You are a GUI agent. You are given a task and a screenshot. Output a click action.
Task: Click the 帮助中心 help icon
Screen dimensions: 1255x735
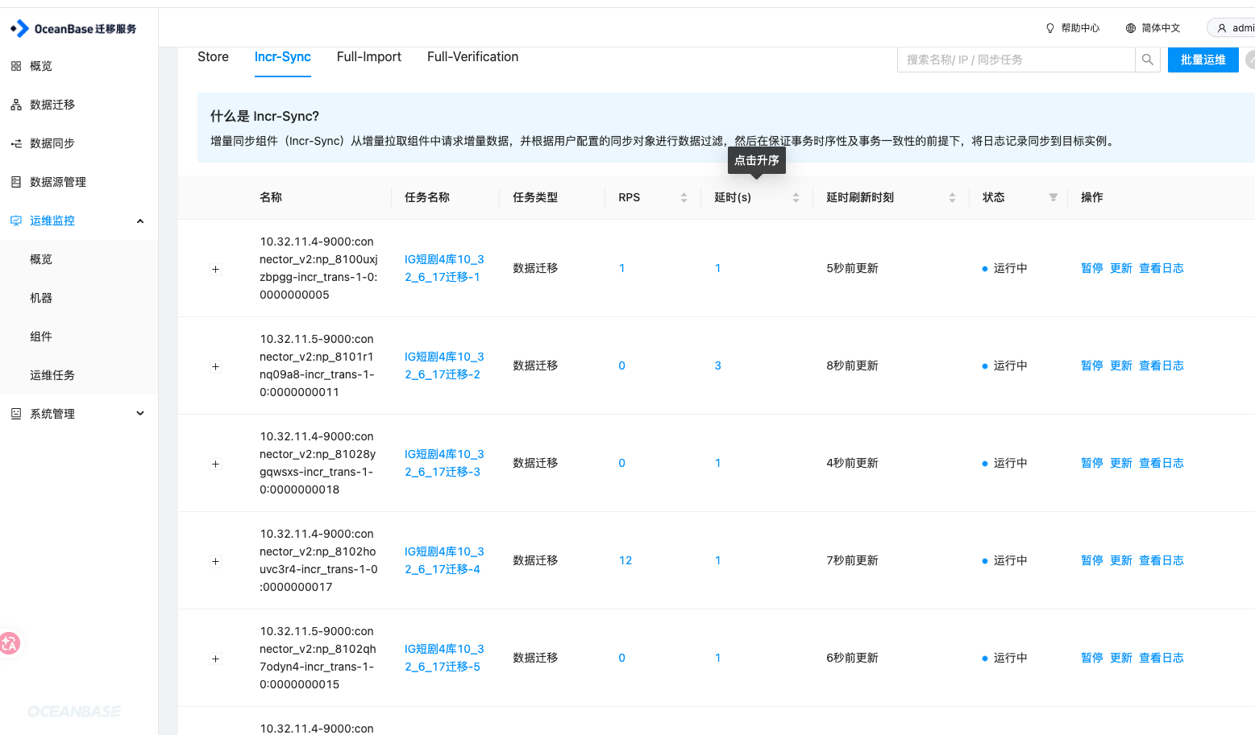[x=1049, y=28]
